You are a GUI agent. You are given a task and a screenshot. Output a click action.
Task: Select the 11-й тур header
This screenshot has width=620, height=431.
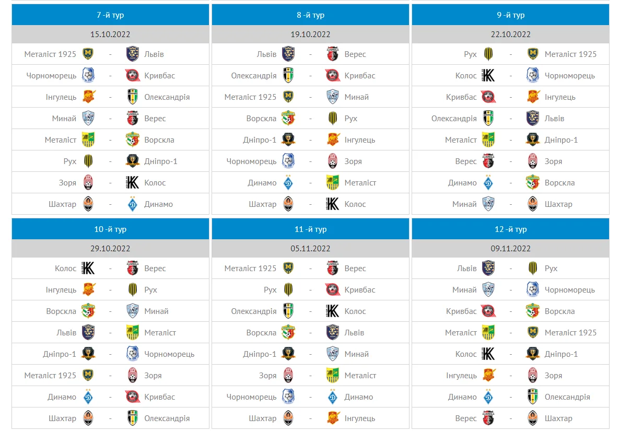(x=310, y=229)
